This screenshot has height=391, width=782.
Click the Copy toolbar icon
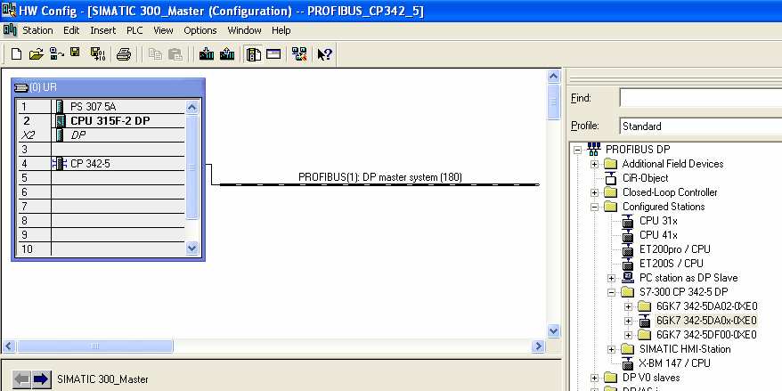(156, 53)
